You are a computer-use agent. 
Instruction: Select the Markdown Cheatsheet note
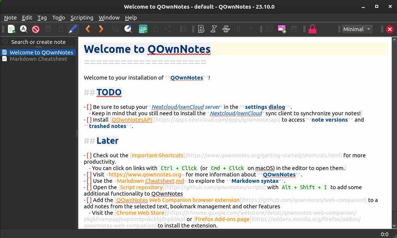pos(38,59)
